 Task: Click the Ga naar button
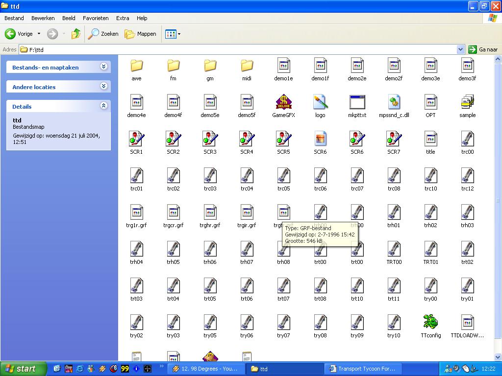coord(483,49)
